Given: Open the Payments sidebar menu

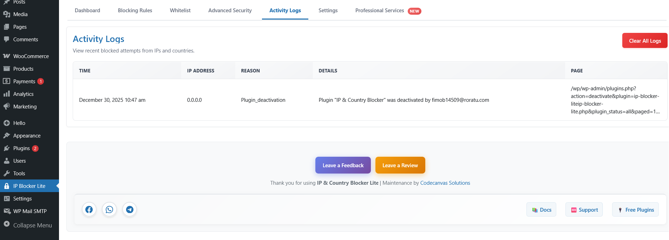Looking at the screenshot, I should point(24,82).
